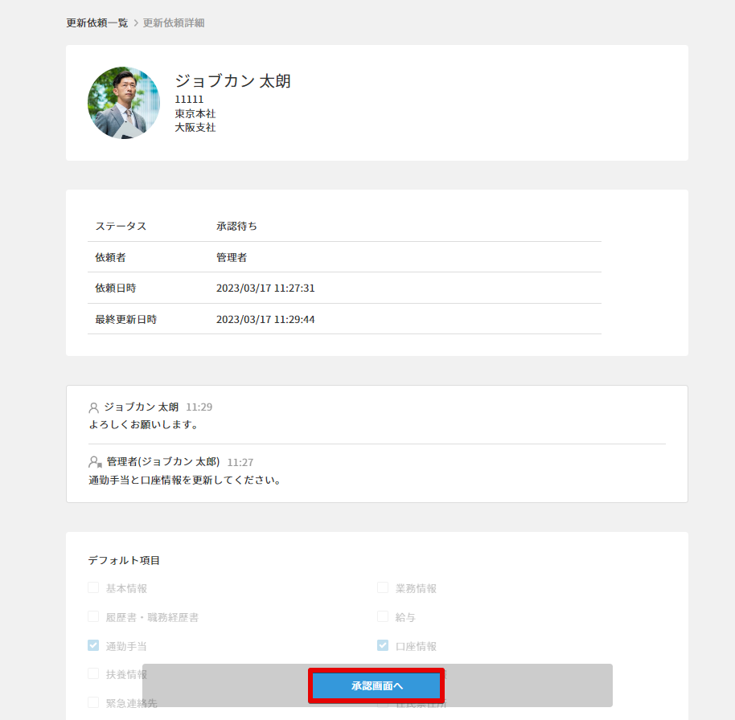Toggle the 扶養情報 checkbox
The image size is (735, 720).
click(93, 673)
